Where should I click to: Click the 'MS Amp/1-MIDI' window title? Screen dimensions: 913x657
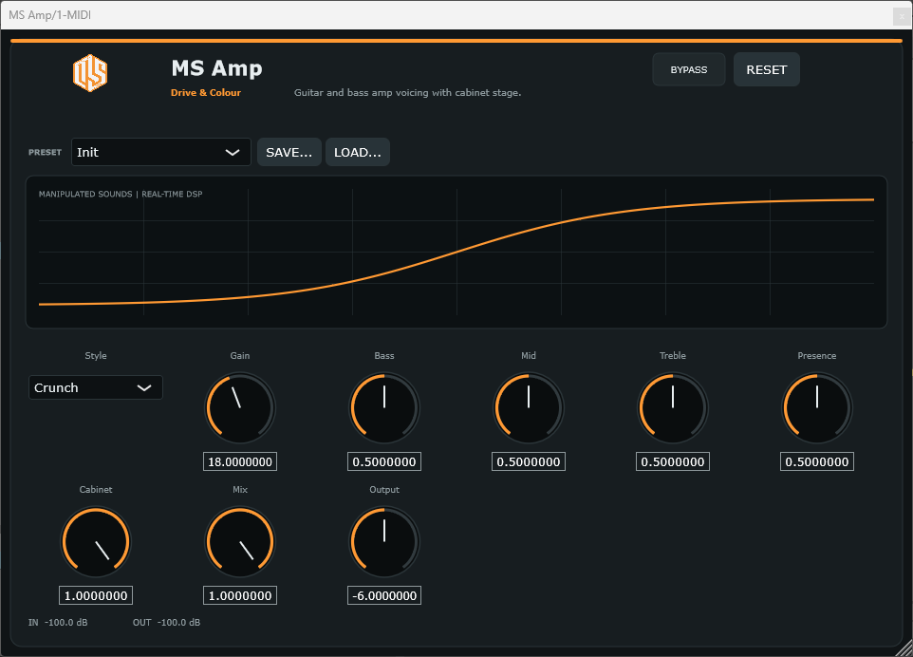click(50, 15)
